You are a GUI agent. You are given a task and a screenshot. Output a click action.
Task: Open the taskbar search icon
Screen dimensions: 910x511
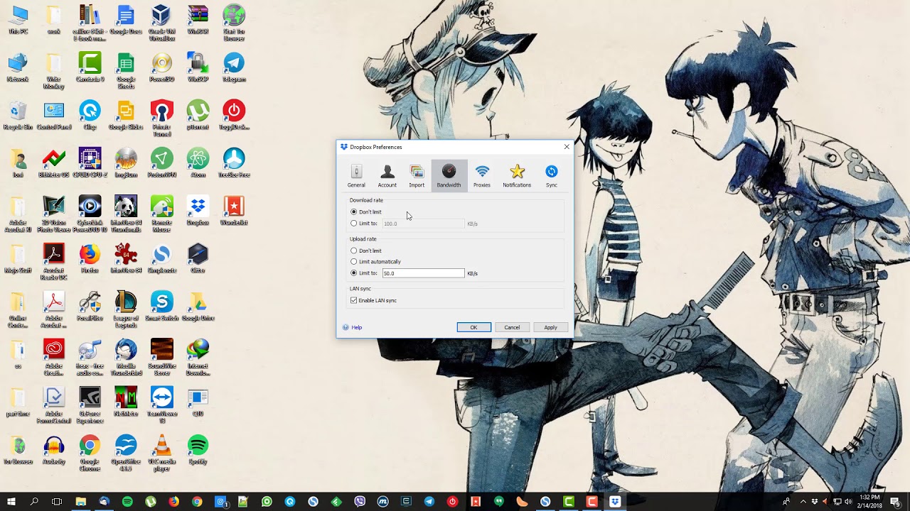pyautogui.click(x=34, y=502)
